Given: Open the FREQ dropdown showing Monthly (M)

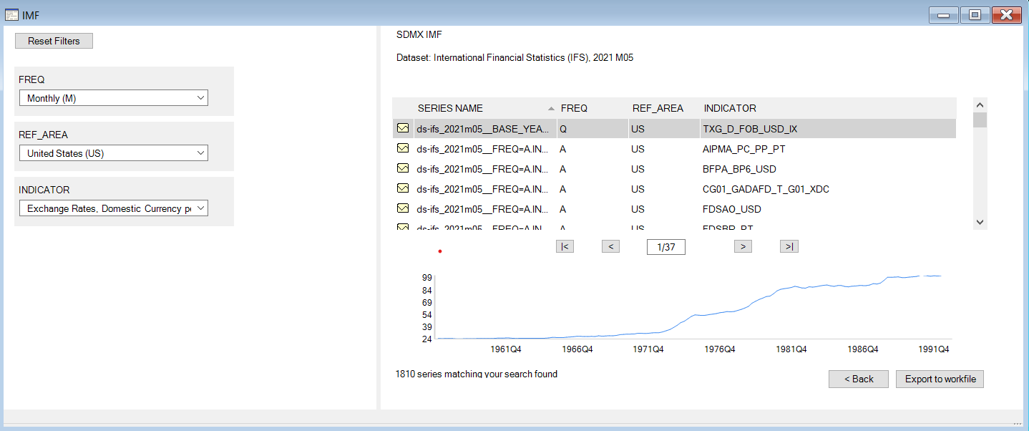Looking at the screenshot, I should [113, 98].
